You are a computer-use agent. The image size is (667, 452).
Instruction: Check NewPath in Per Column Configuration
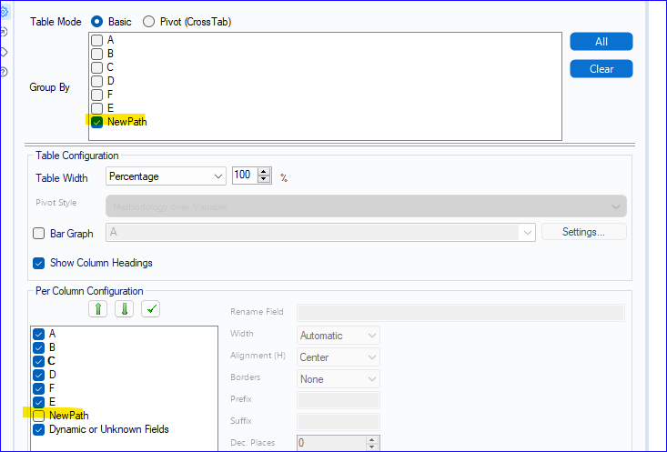pyautogui.click(x=39, y=416)
